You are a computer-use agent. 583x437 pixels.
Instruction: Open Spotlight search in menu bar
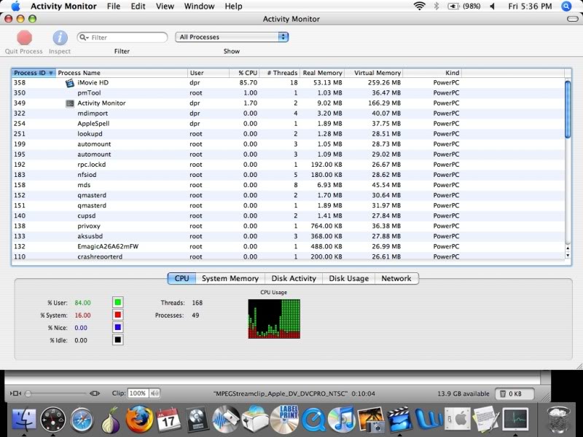[x=566, y=6]
